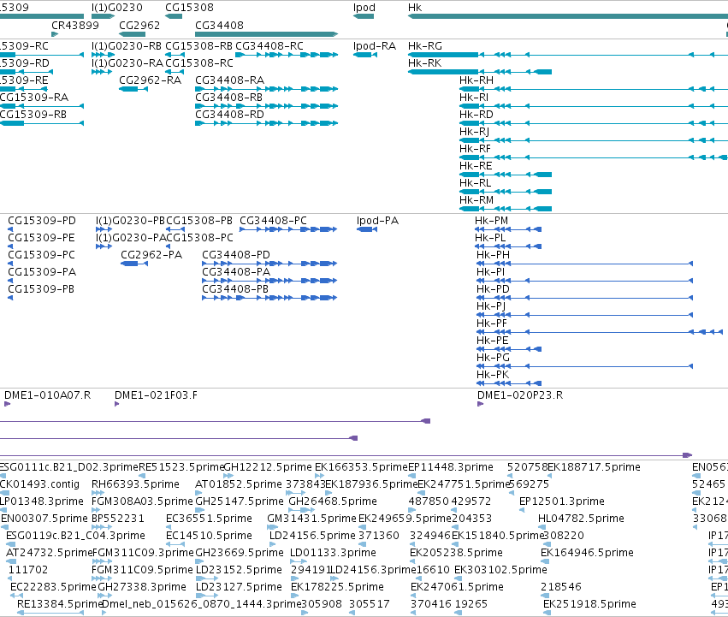The image size is (728, 617).
Task: Select the RH66393.5prime EST label
Action: coord(135,484)
